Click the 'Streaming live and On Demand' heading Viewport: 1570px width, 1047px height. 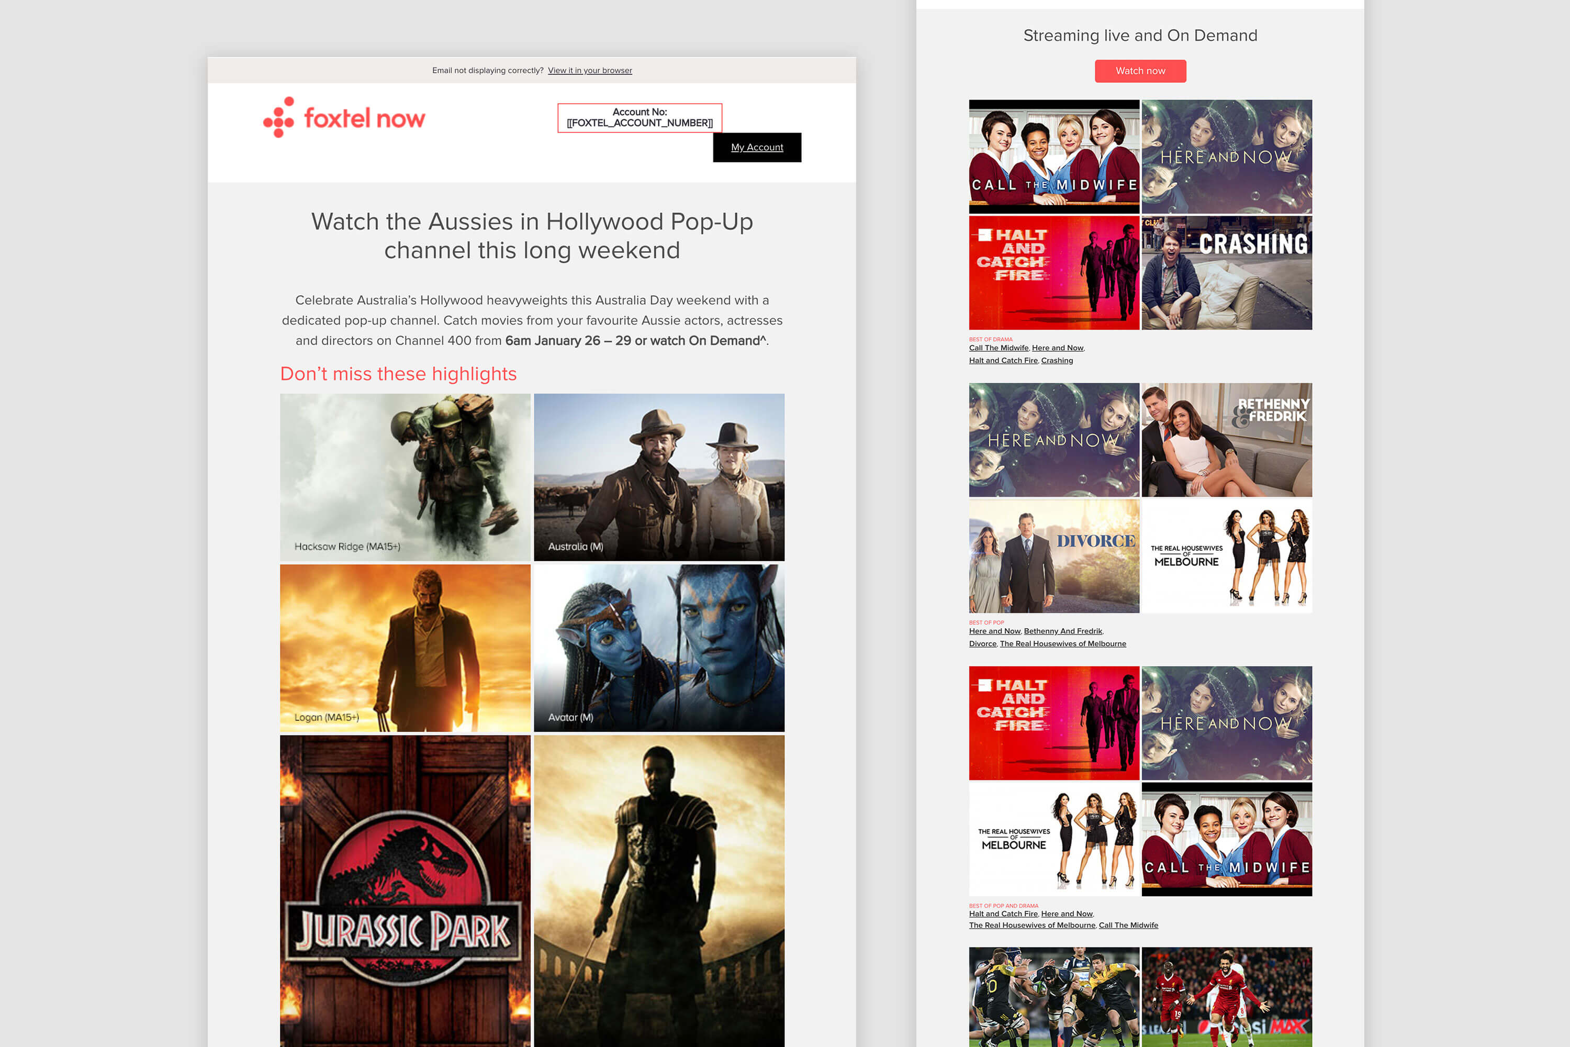tap(1140, 36)
